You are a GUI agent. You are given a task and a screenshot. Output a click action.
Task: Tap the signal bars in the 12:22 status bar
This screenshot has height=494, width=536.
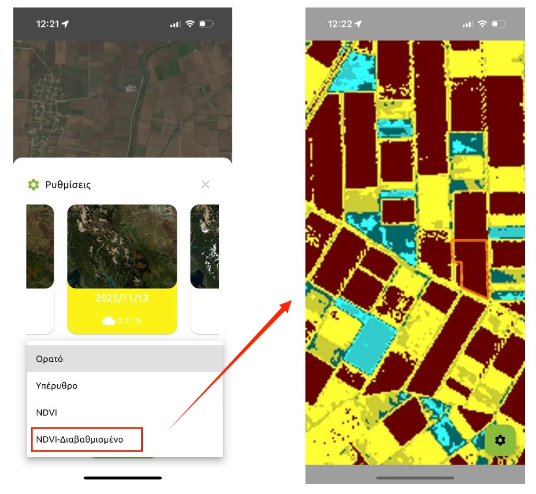point(468,24)
